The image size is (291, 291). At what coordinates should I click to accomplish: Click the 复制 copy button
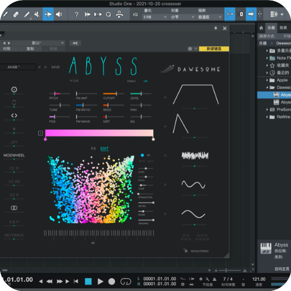click(30, 49)
